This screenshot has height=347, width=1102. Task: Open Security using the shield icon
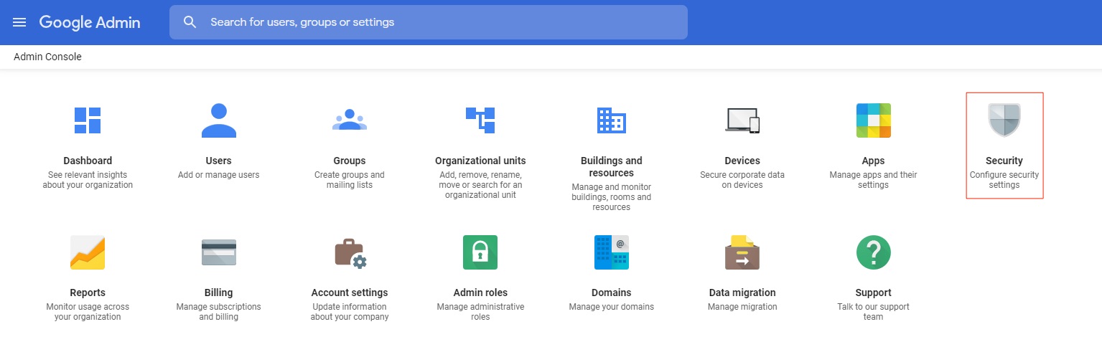1004,120
